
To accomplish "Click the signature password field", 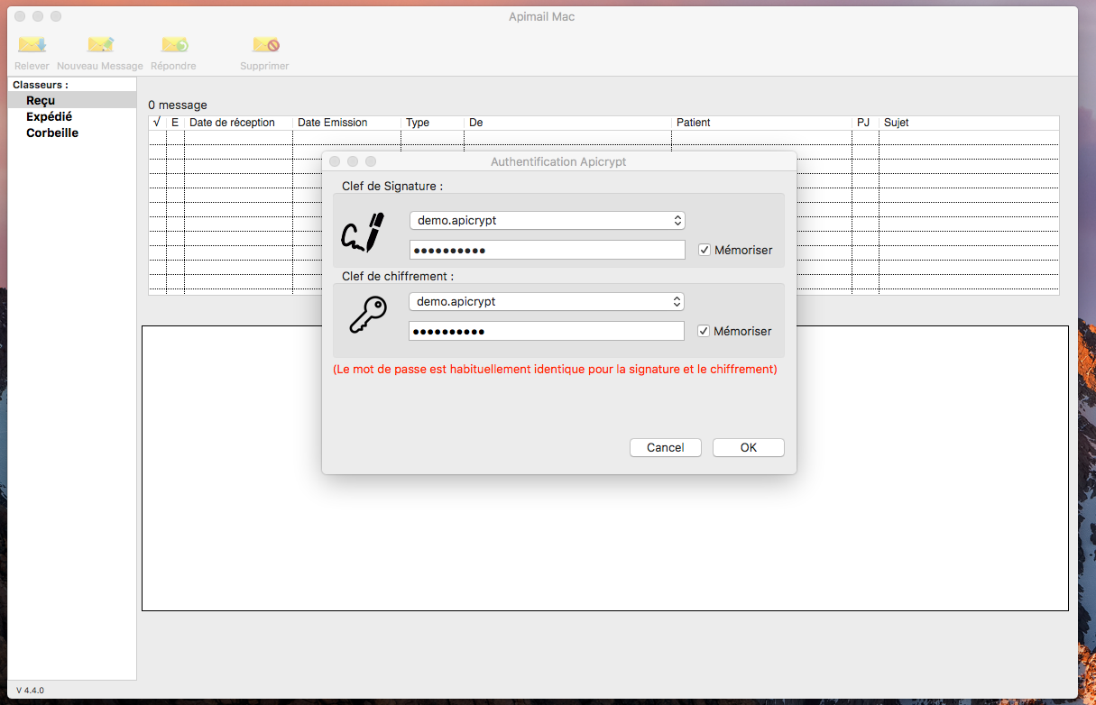I will 548,250.
